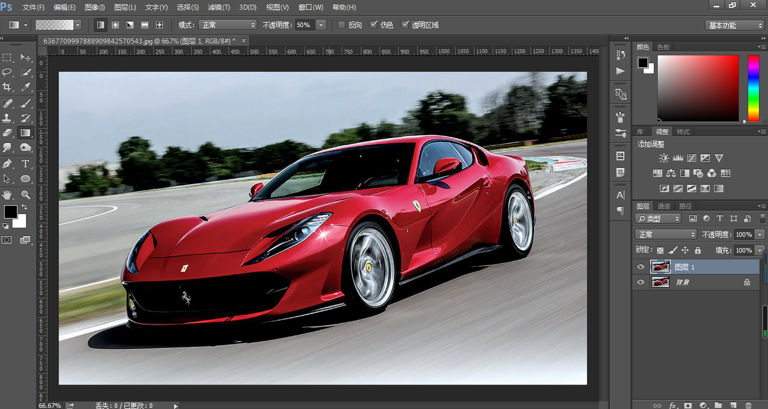Switch to the 样式 tab
Viewport: 768px width, 409px height.
pos(683,132)
